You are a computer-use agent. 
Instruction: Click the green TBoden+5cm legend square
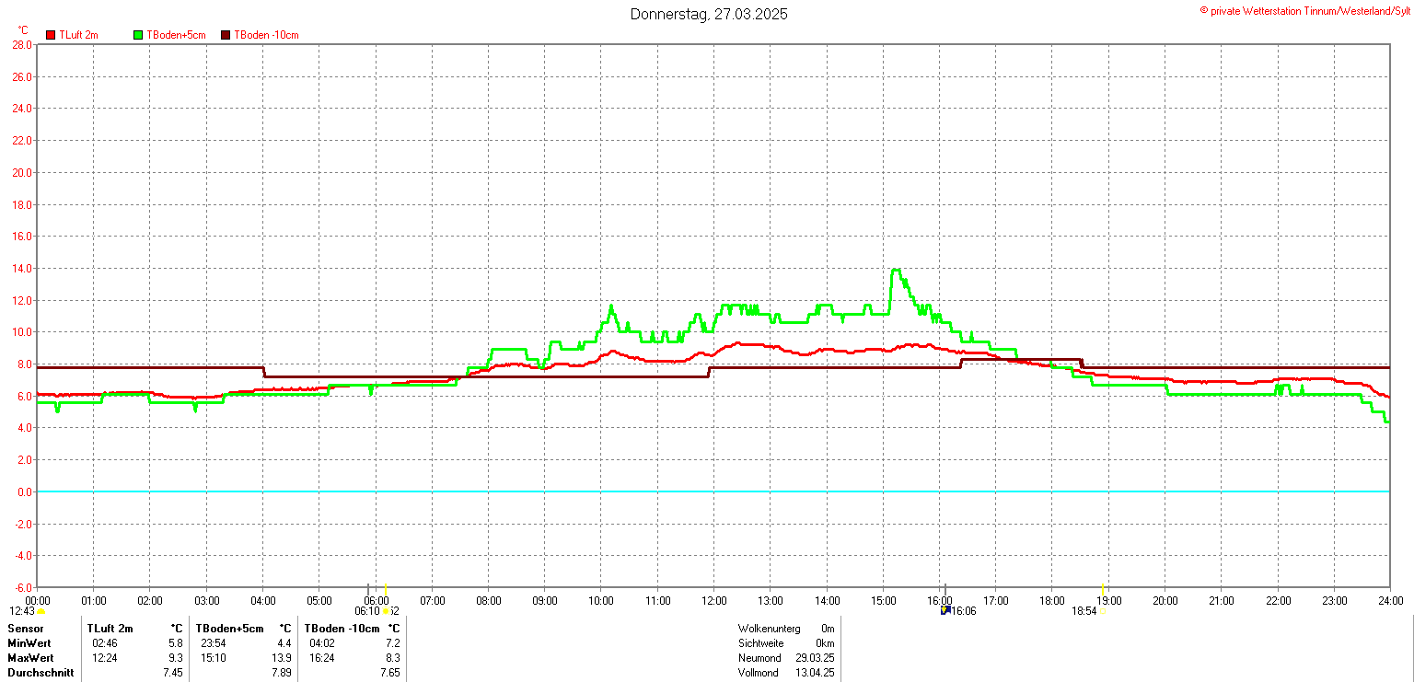(x=138, y=35)
